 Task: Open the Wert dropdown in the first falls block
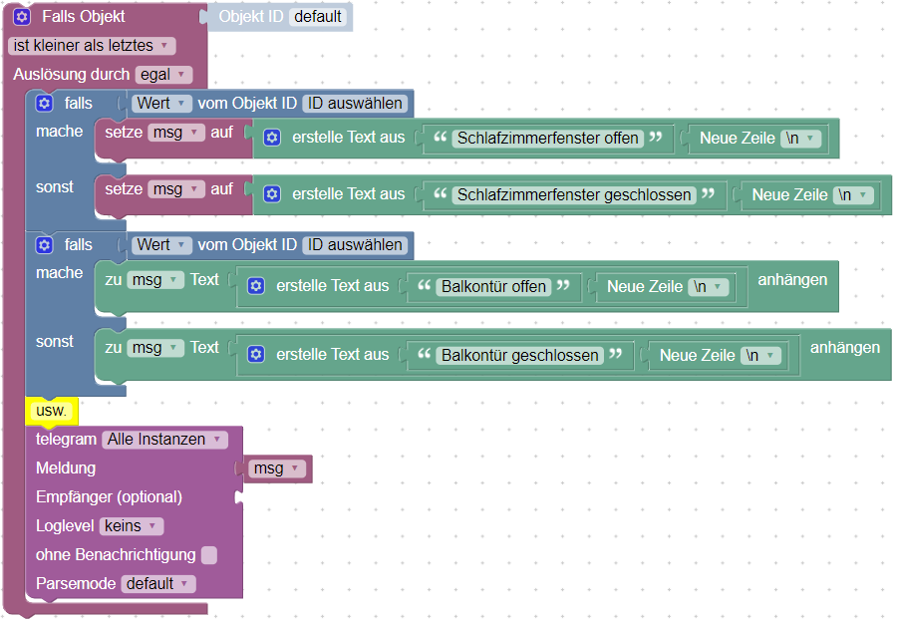(x=161, y=103)
